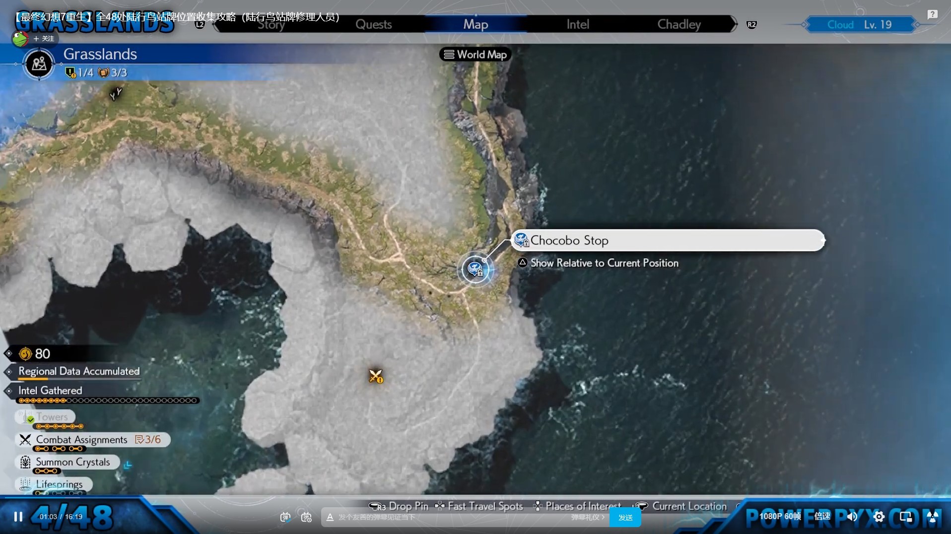Viewport: 951px width, 534px height.
Task: Select the Story tab in the game menu
Action: pyautogui.click(x=271, y=24)
